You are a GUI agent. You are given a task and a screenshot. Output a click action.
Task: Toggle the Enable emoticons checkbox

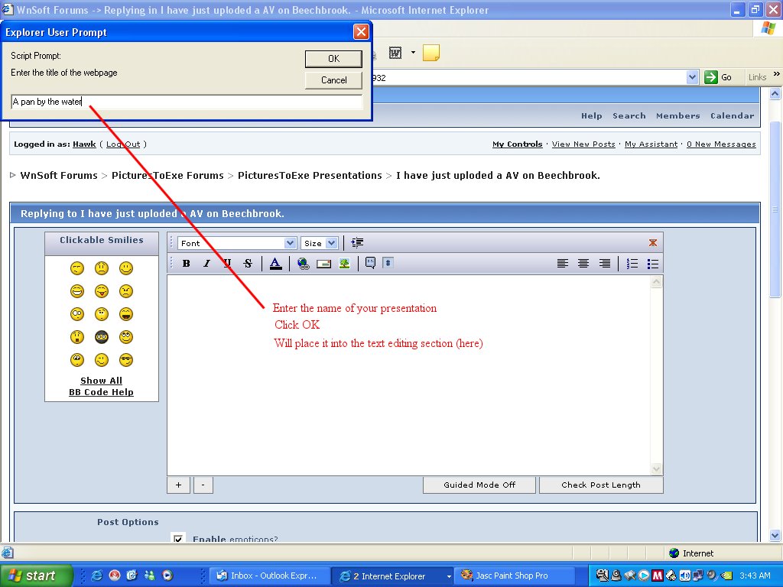click(178, 539)
